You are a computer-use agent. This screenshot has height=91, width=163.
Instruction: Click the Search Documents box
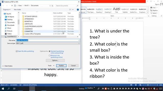pyautogui.click(x=67, y=6)
